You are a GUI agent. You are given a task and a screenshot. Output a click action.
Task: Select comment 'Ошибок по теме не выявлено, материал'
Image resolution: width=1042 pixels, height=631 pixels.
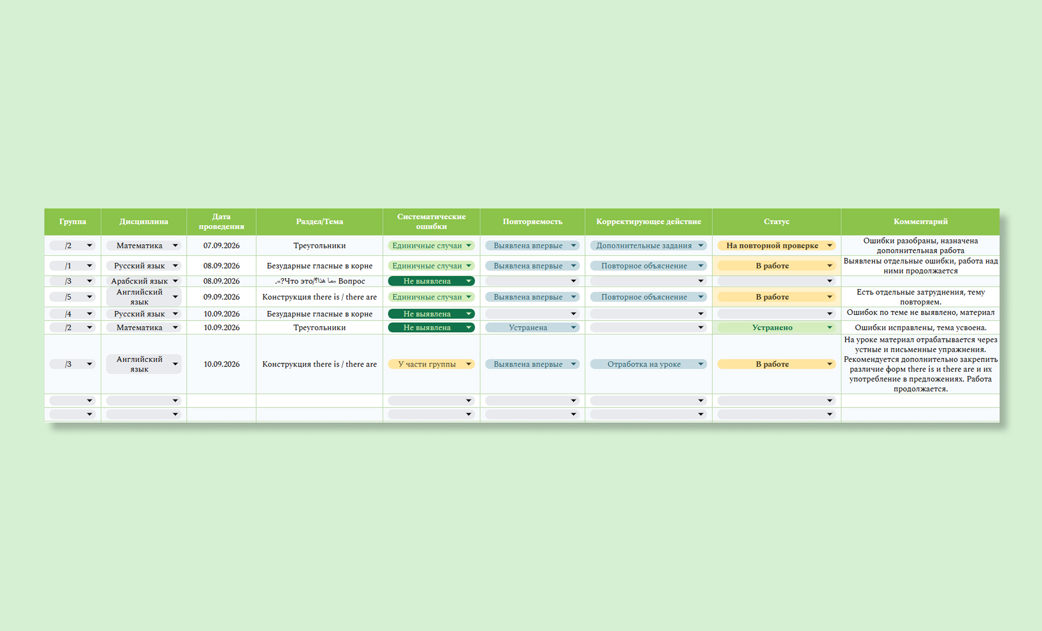920,313
